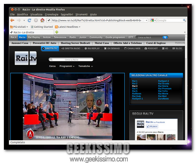Open the Rai.tv su Facebook link
This screenshot has width=196, height=163.
(155, 122)
